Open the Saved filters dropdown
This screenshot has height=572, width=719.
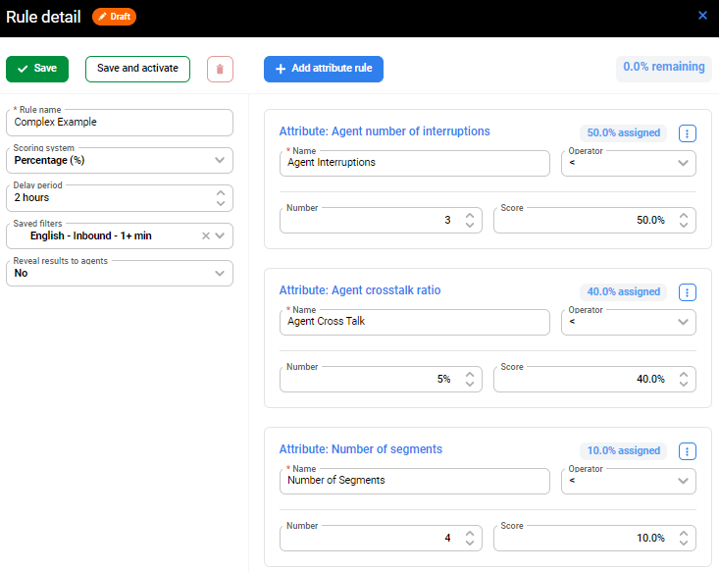click(221, 235)
